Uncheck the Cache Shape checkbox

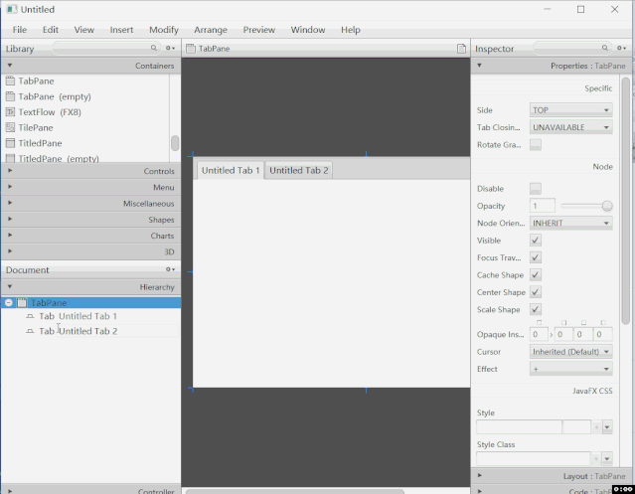point(536,275)
